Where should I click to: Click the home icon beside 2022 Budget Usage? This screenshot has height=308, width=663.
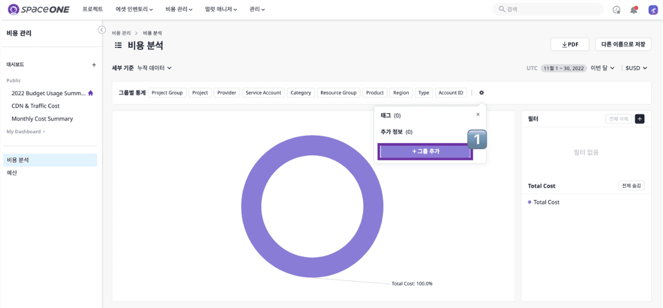pyautogui.click(x=90, y=93)
